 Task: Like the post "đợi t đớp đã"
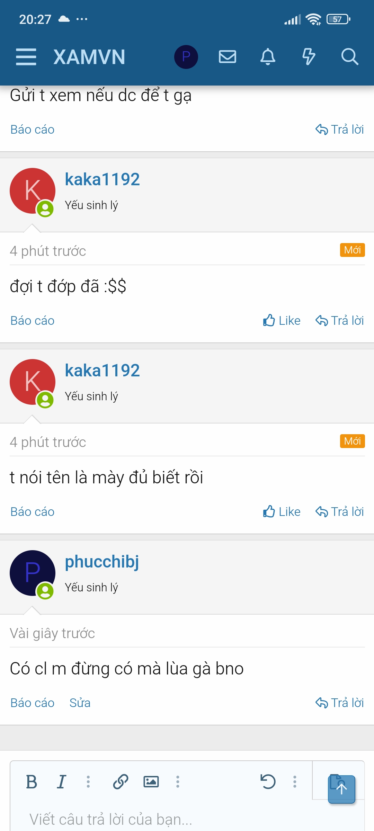click(x=282, y=321)
